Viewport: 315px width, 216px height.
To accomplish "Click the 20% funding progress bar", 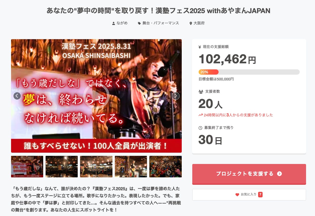I will pyautogui.click(x=249, y=72).
